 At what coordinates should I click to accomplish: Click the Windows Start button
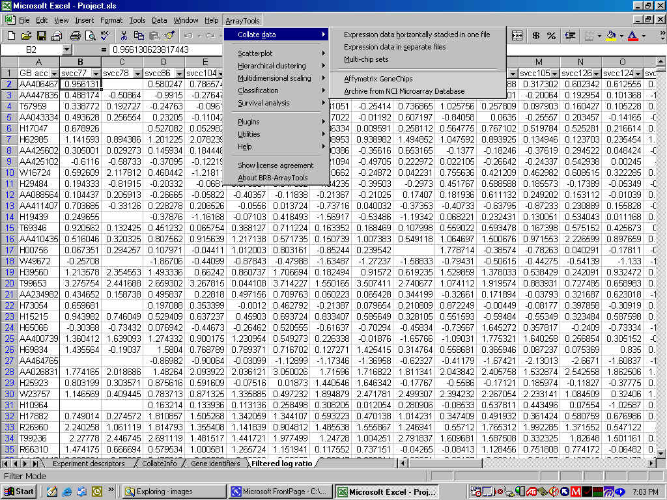pos(19,492)
